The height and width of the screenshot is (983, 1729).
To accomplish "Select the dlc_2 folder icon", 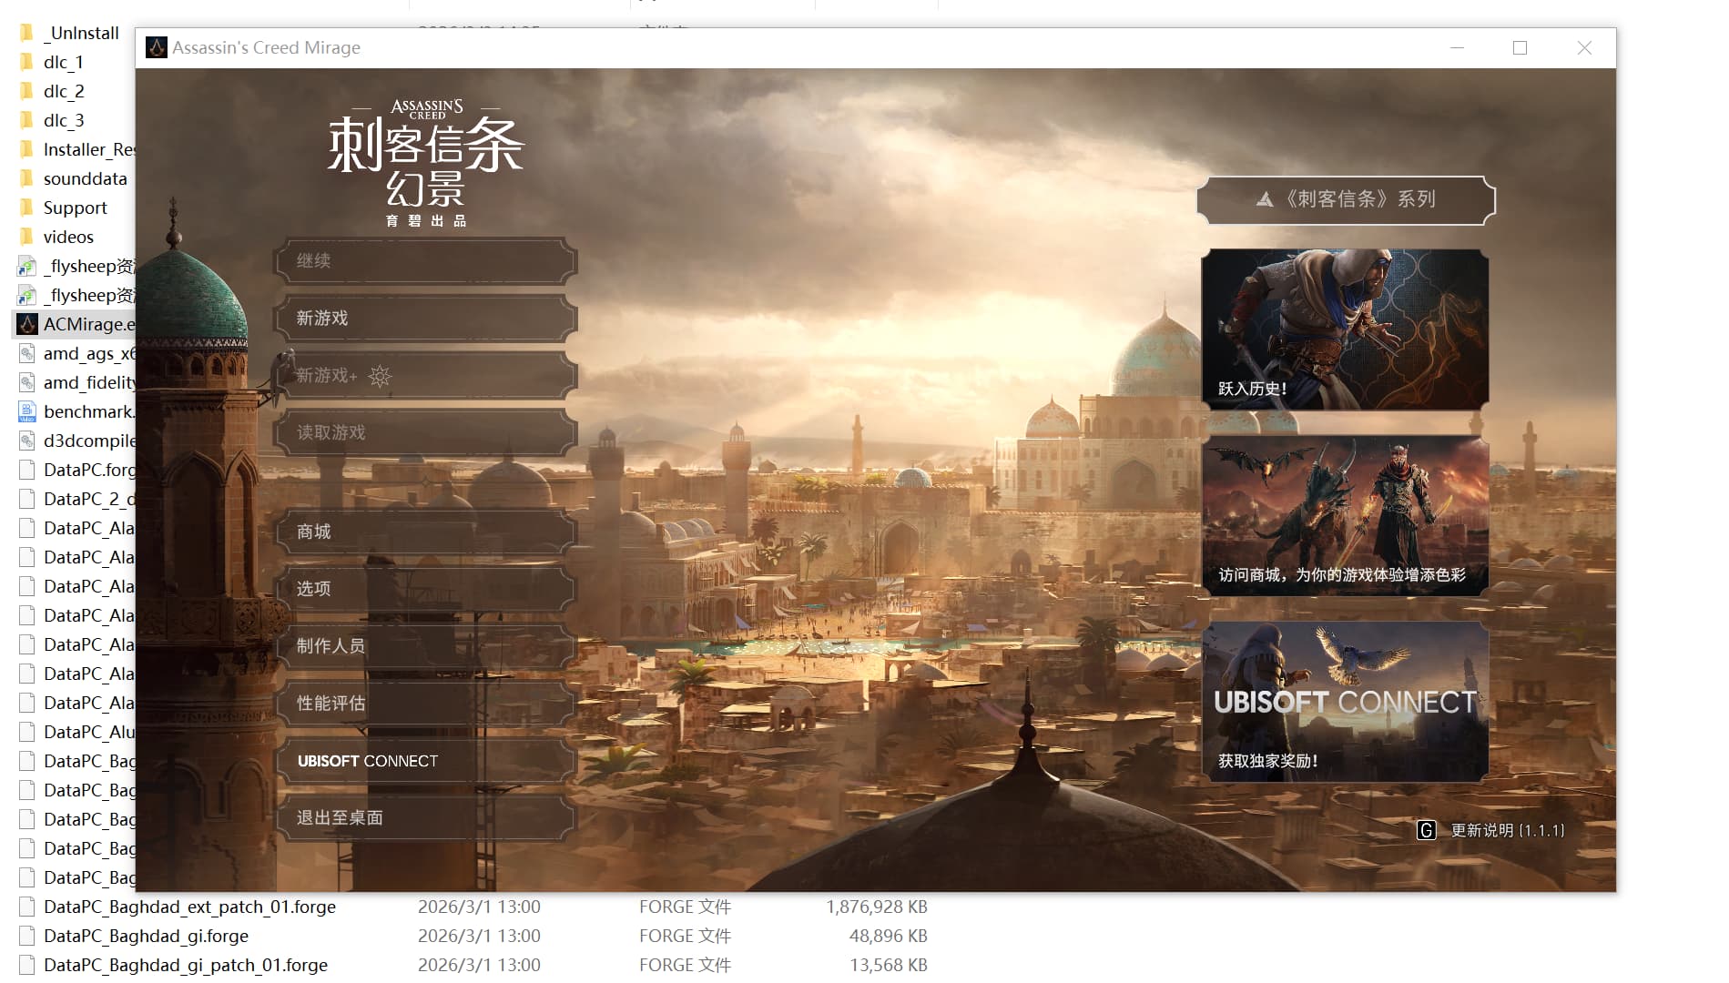I will click(27, 91).
